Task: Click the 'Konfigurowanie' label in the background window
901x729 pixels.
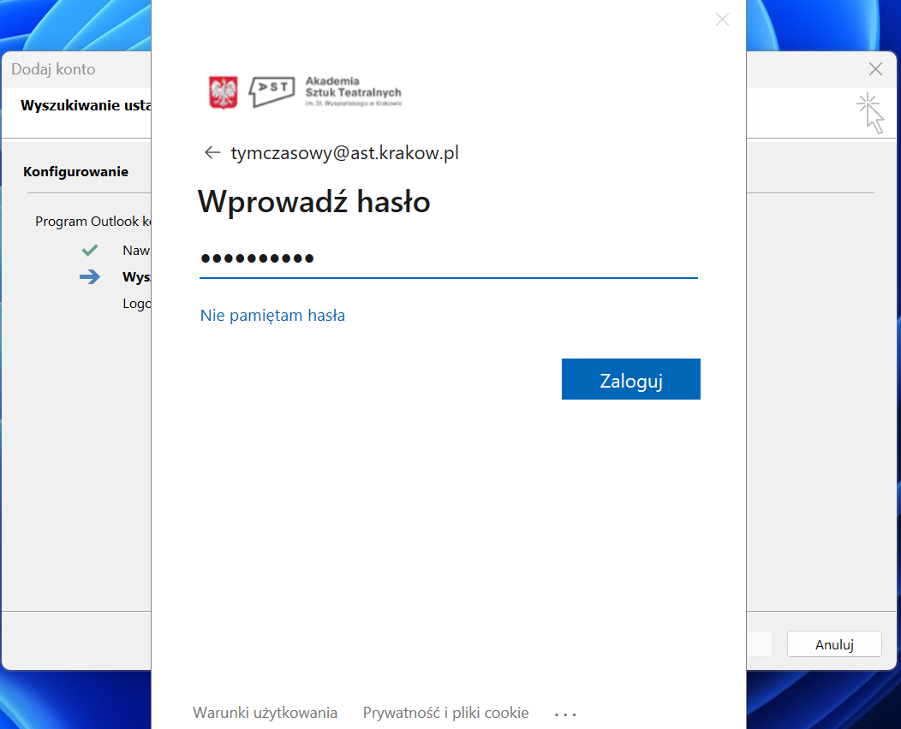Action: coord(76,172)
